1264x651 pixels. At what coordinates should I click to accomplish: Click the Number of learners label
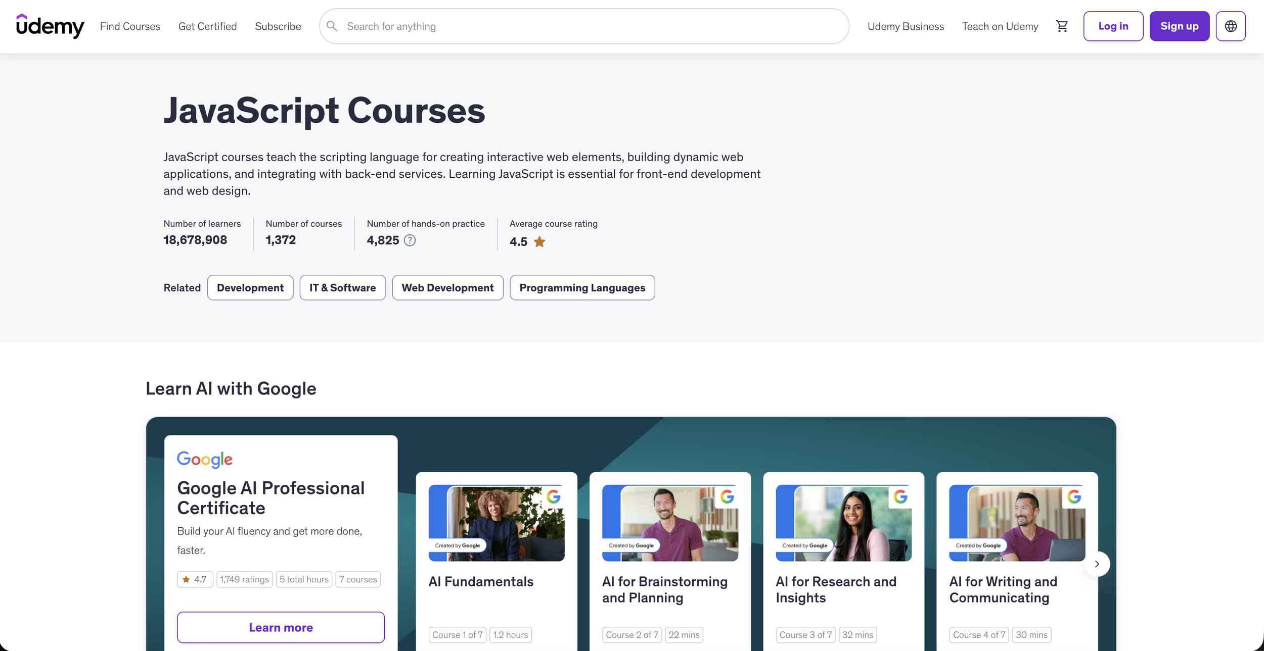[202, 224]
